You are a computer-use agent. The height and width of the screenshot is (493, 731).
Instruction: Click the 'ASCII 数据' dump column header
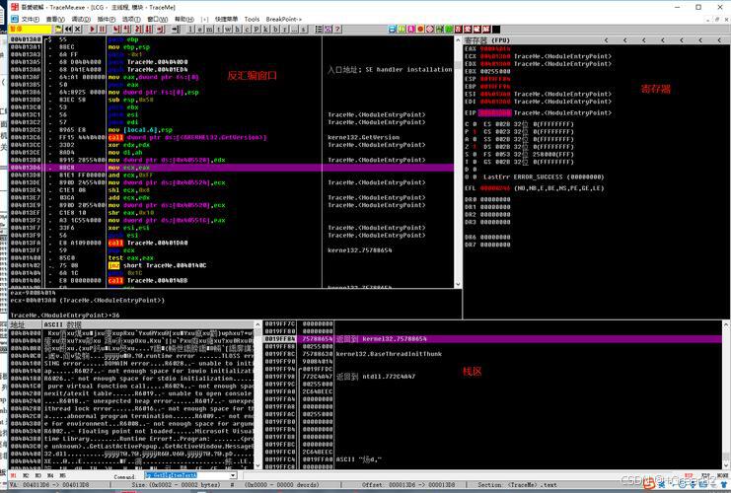click(x=148, y=324)
